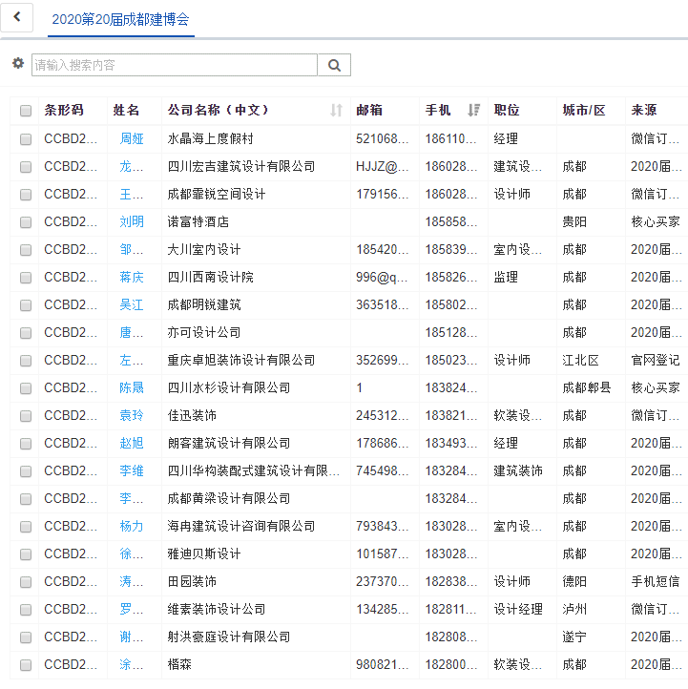Click position cell 设计经理
The image size is (688, 689).
518,610
